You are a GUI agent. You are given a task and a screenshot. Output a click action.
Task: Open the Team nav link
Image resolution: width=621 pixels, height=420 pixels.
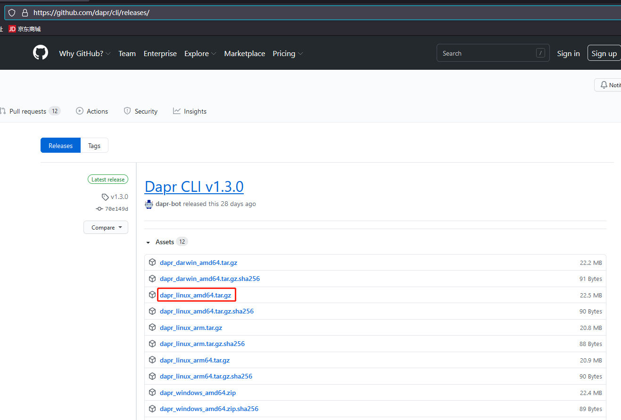tap(127, 54)
